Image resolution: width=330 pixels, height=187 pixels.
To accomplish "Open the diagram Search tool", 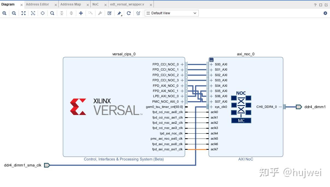I will [x=52, y=13].
